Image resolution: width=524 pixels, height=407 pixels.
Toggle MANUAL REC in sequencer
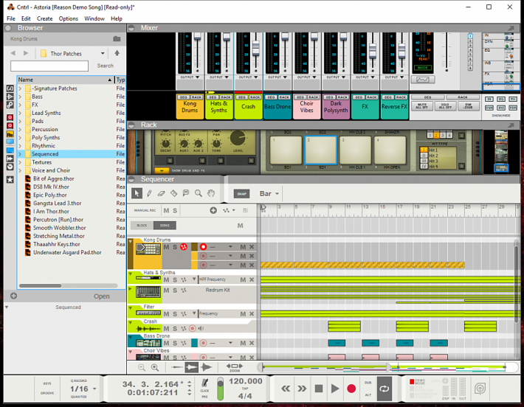145,210
